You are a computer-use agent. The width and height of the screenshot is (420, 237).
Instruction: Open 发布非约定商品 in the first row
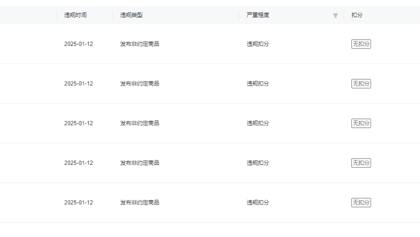coord(139,44)
